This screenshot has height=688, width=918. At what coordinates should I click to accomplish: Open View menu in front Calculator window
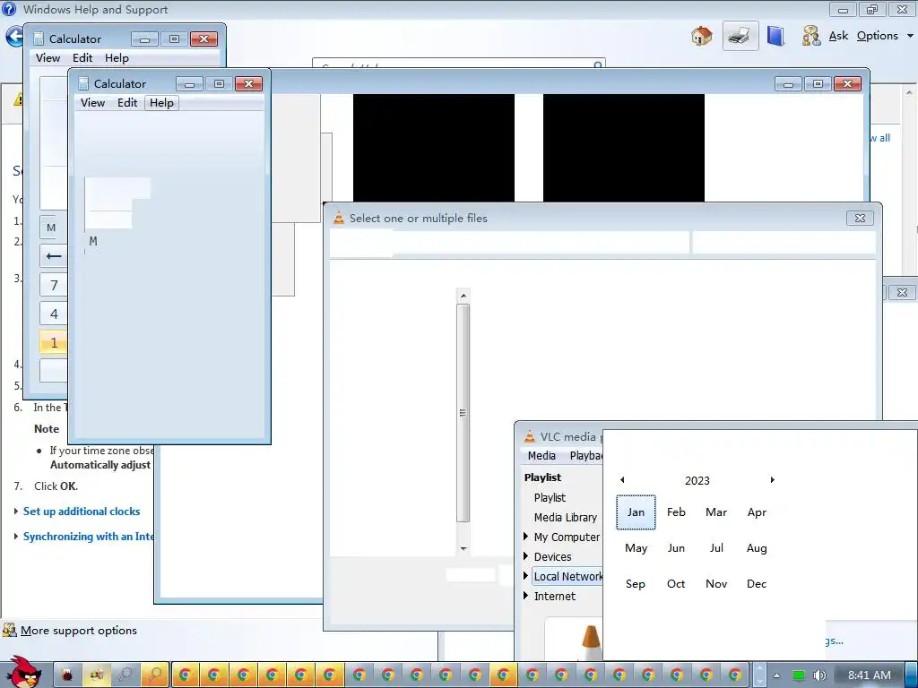point(92,102)
